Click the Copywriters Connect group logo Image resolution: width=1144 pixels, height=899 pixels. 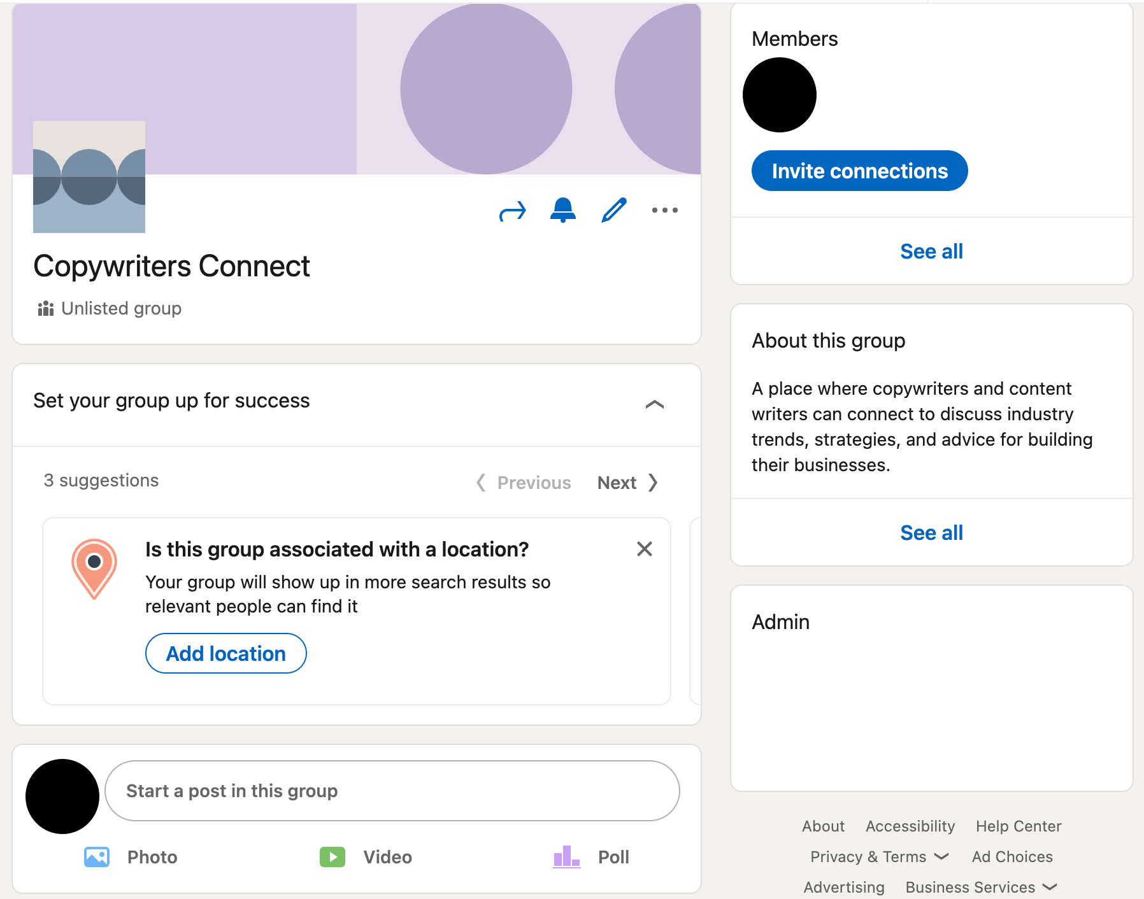tap(89, 177)
